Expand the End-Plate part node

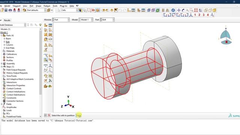4,48
